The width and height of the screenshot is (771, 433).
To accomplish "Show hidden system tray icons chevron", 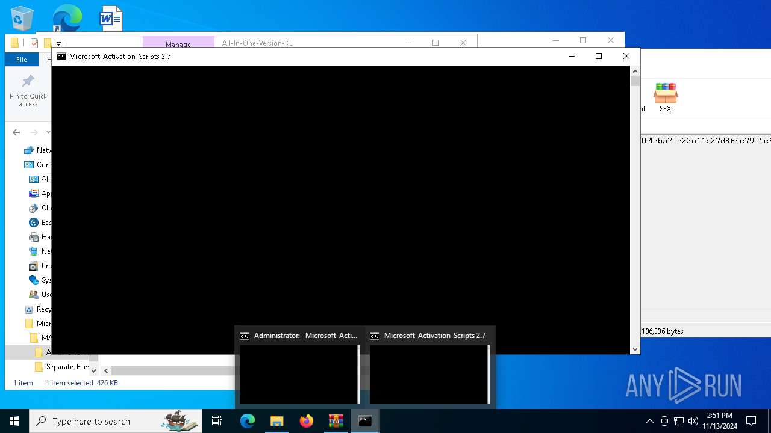I will point(649,421).
